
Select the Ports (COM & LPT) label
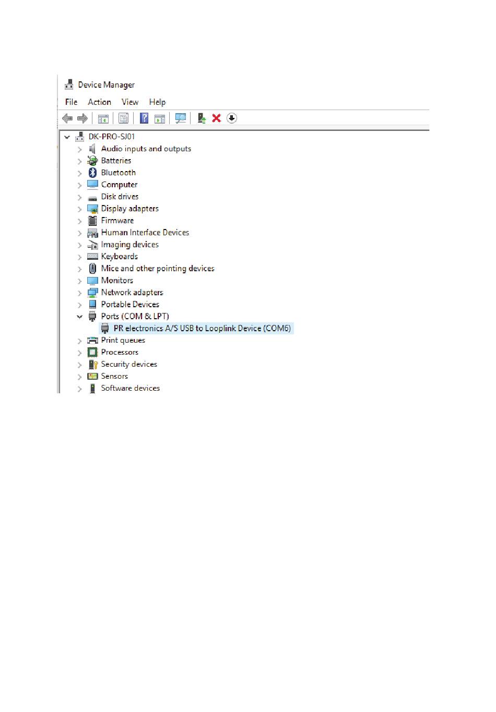point(135,317)
